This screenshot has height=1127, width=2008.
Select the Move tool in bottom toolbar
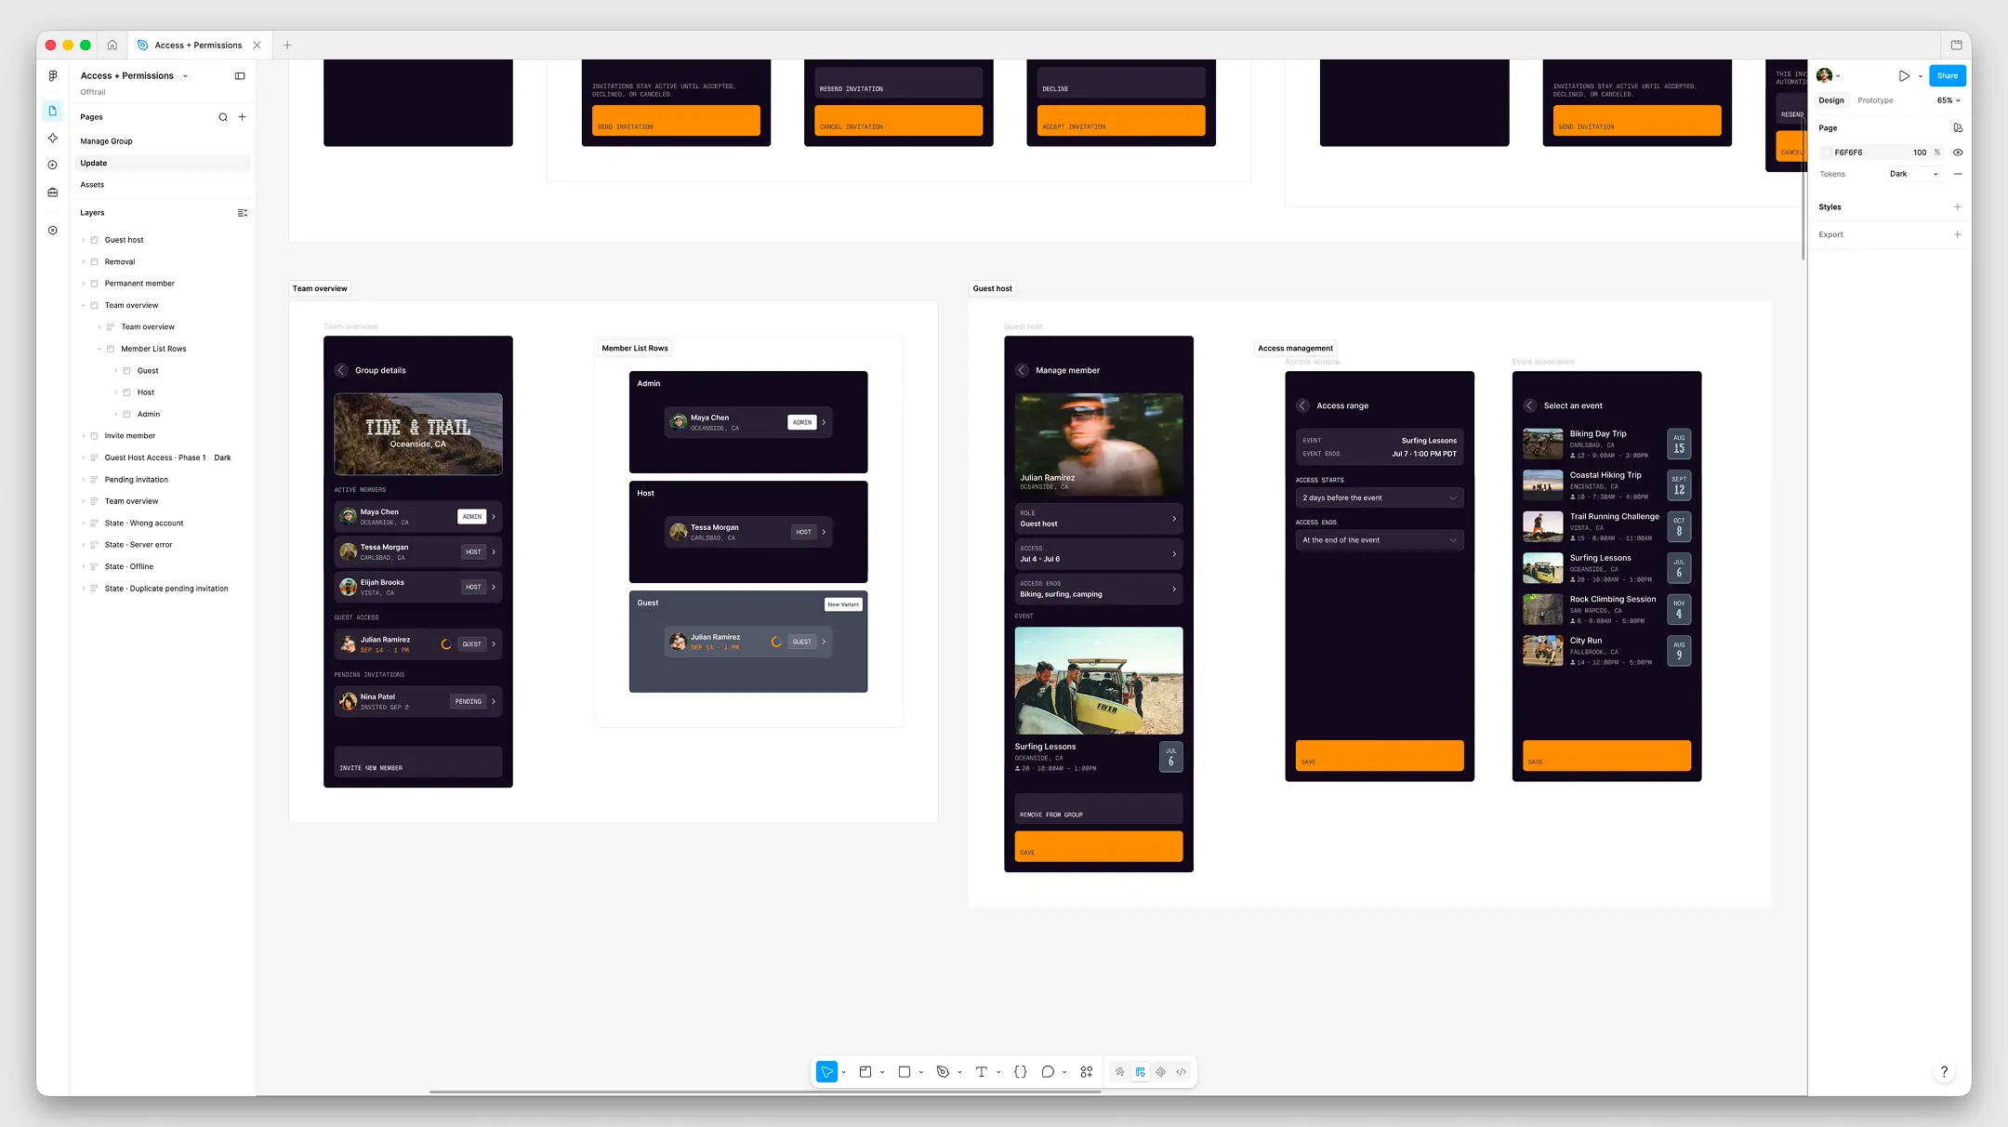[x=826, y=1072]
